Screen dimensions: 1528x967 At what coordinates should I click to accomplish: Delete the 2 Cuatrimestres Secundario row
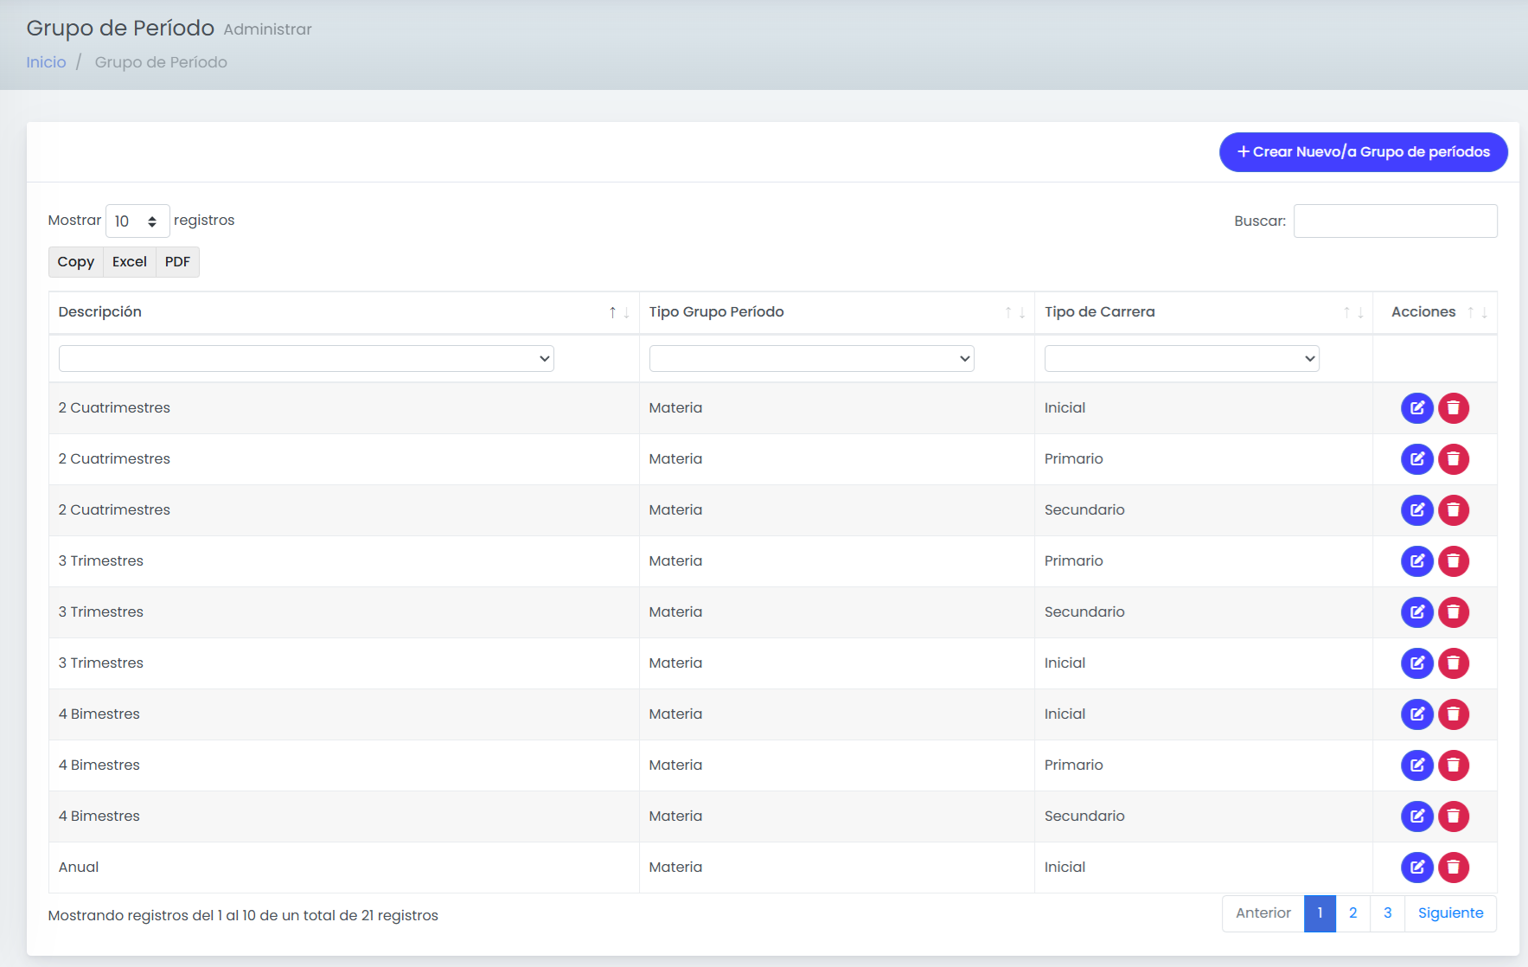click(1454, 510)
